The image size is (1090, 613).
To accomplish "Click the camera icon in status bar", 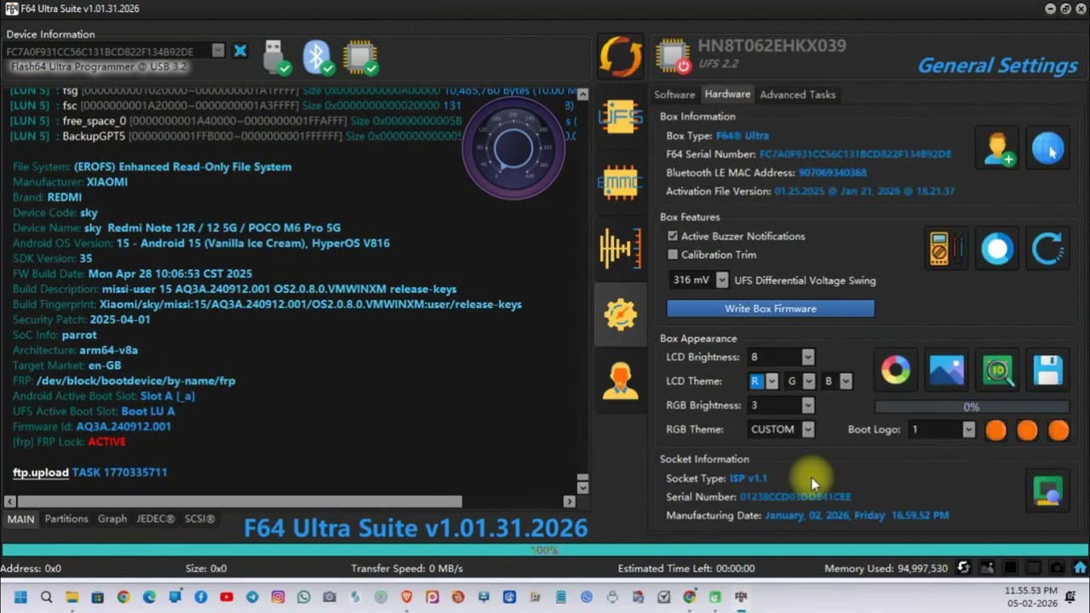I will coord(1057,568).
